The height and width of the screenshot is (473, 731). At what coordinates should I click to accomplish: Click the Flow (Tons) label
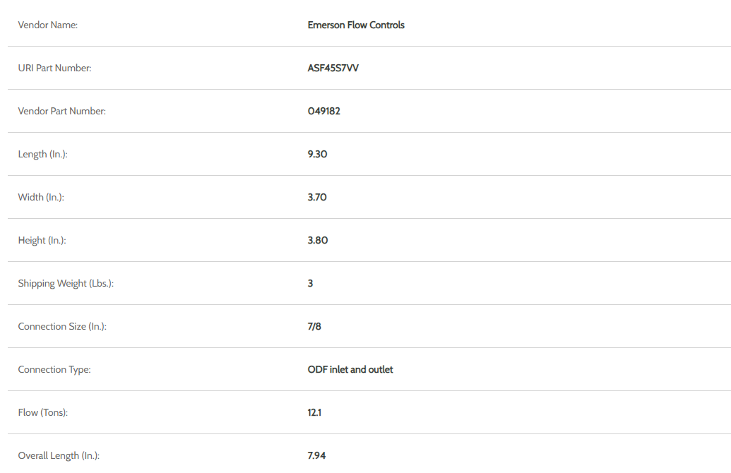tap(42, 413)
